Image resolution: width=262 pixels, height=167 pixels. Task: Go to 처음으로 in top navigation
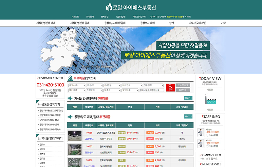tap(75, 17)
